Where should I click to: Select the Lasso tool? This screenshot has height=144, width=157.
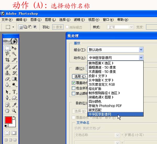[x=7, y=54]
